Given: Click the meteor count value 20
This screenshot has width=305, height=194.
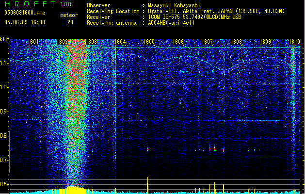Looking at the screenshot, I should pyautogui.click(x=70, y=22).
